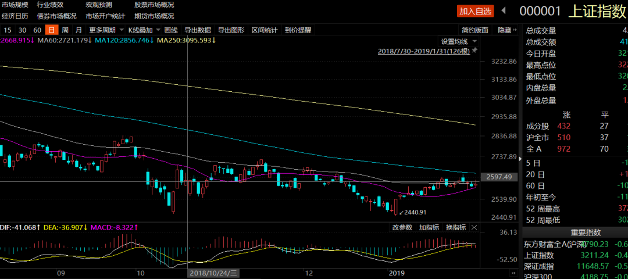628x279 pixels.
Task: Open the 画线 drawing tool
Action: pyautogui.click(x=170, y=30)
